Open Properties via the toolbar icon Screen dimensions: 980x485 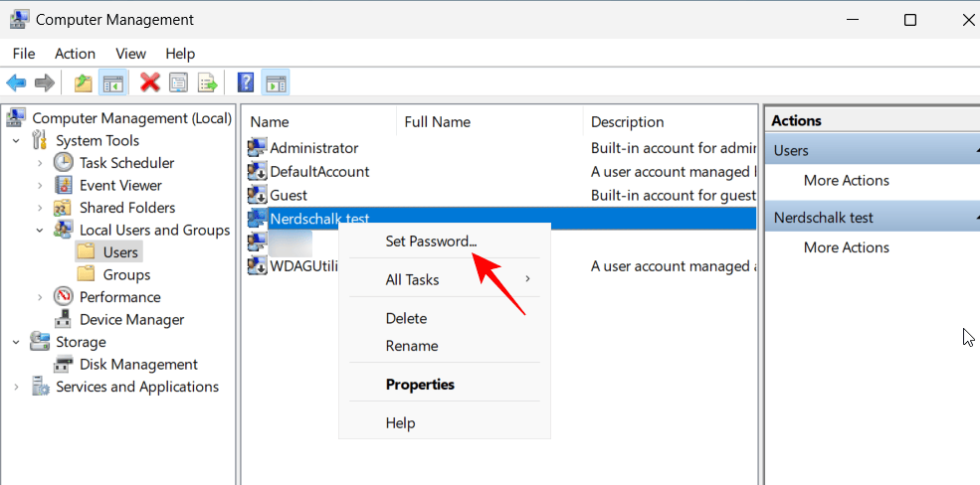pos(179,83)
